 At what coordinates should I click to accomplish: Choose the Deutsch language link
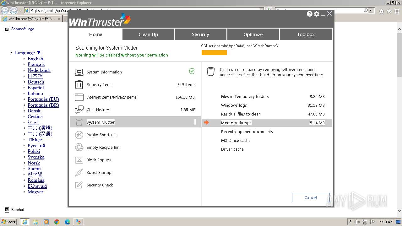point(36,82)
